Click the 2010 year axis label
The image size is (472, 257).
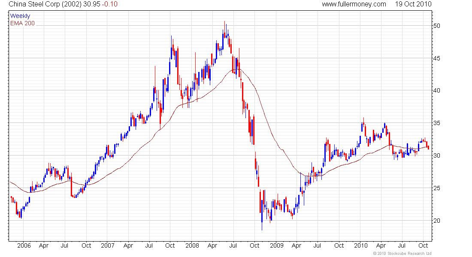(x=360, y=245)
